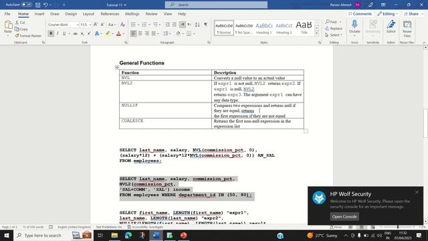Screen dimensions: 428x241
Task: Open the Reuse Files pane
Action: pyautogui.click(x=407, y=29)
